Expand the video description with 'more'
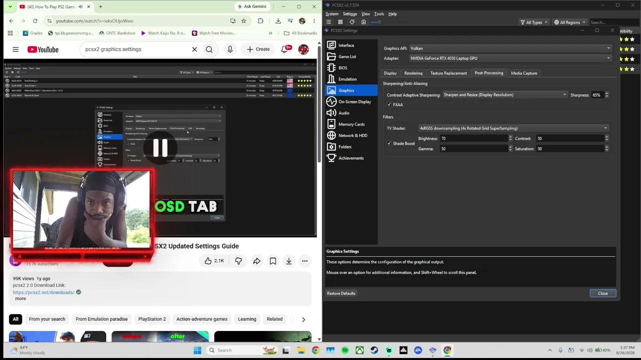 click(21, 298)
